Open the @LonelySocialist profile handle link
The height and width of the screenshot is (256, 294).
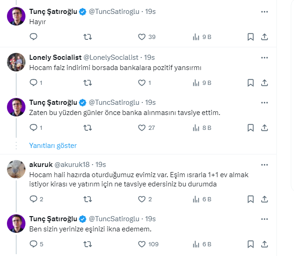[x=111, y=58]
